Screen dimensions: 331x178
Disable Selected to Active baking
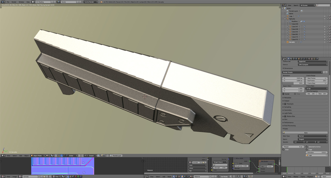pyautogui.click(x=307, y=146)
